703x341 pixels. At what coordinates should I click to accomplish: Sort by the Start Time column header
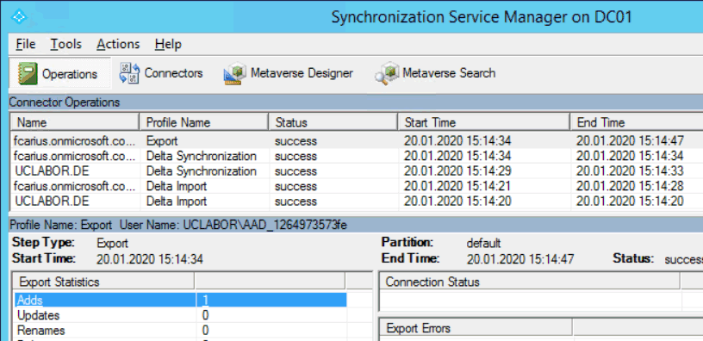click(484, 122)
